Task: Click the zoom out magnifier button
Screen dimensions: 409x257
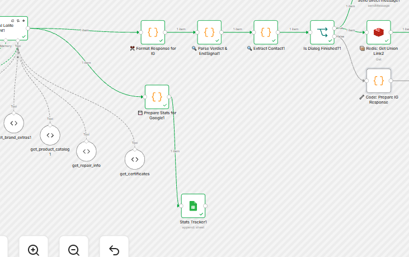Action: pos(74,250)
